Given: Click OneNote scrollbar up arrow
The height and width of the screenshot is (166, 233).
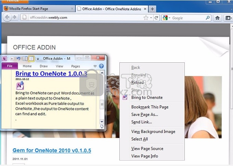Looking at the screenshot, I should coord(102,73).
